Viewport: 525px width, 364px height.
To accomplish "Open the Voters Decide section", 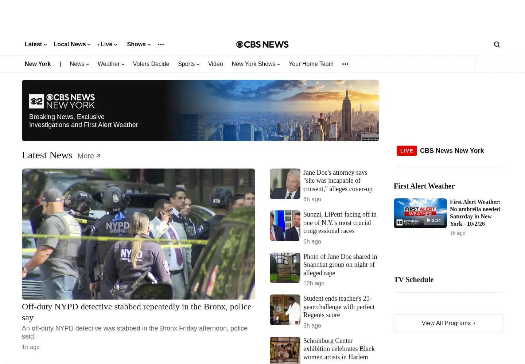I will 151,64.
